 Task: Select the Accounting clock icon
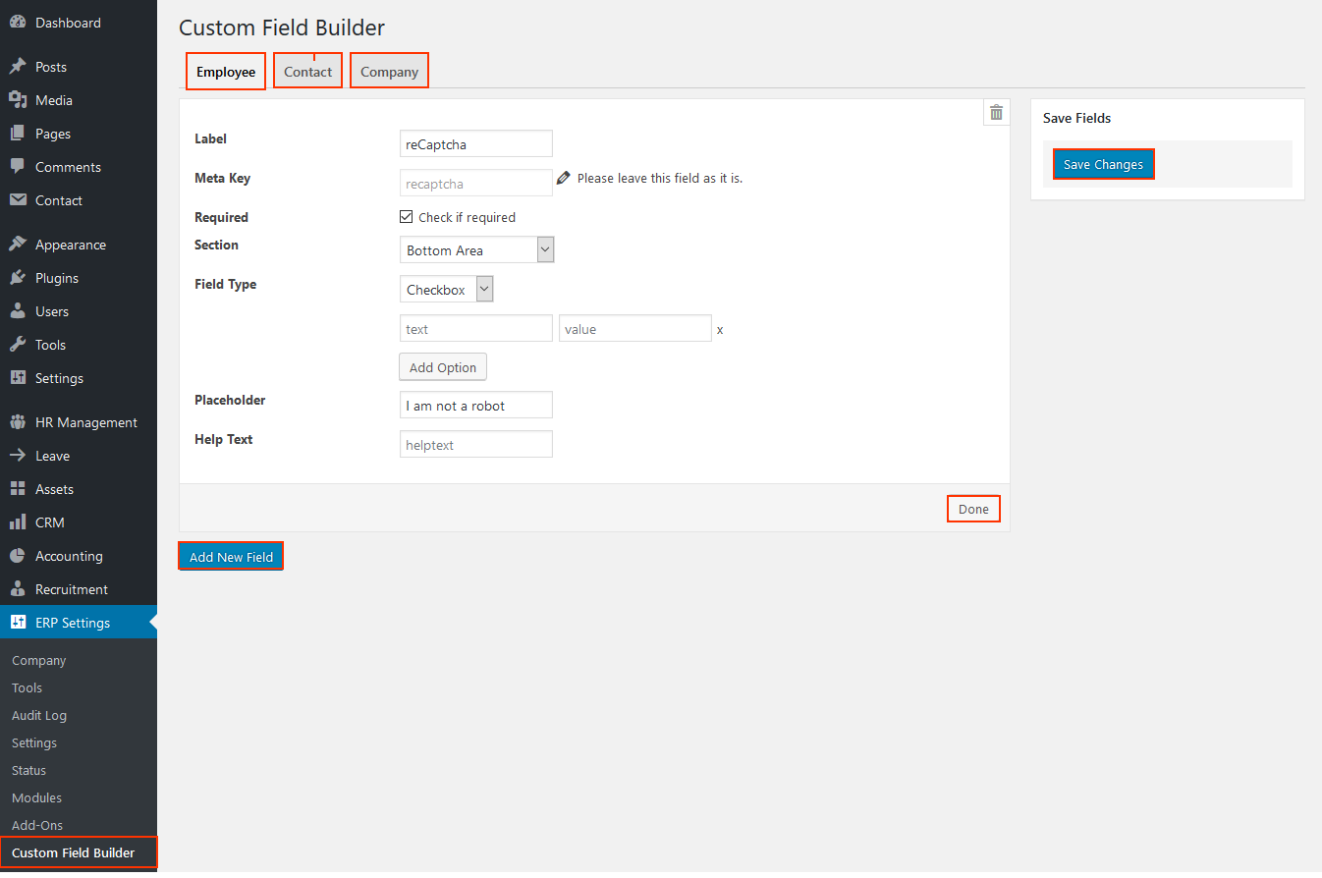pyautogui.click(x=19, y=555)
